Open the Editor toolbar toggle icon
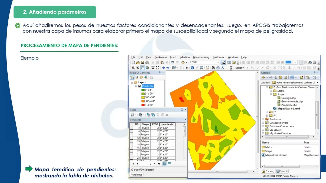The width and height of the screenshot is (326, 183). point(223,62)
